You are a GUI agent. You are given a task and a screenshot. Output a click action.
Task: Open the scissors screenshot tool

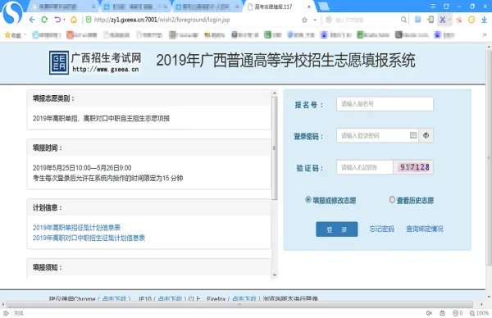(x=443, y=20)
